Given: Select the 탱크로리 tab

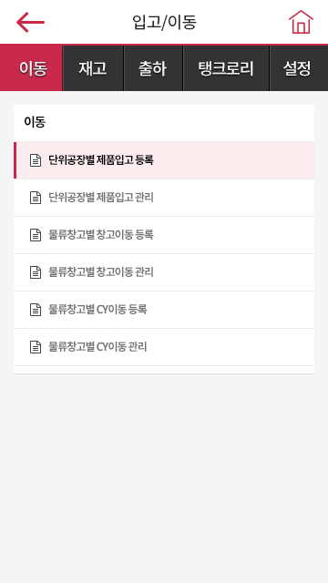Looking at the screenshot, I should 226,68.
